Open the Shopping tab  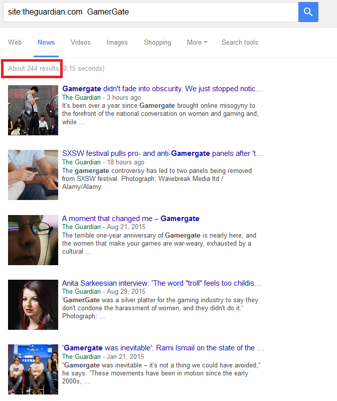pos(157,42)
